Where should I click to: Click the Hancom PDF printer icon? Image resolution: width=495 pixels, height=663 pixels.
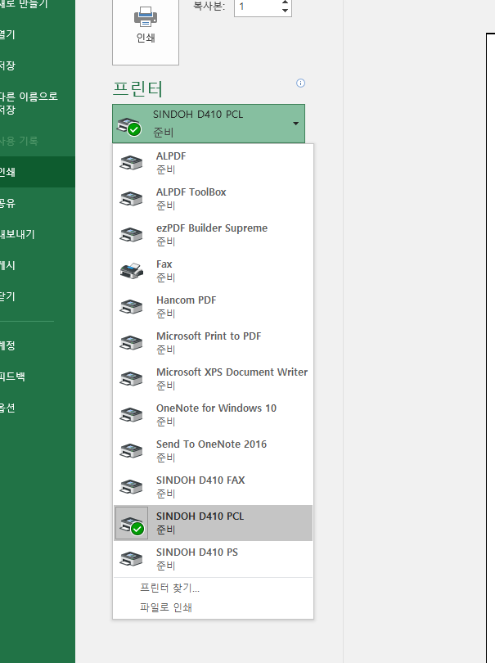[x=131, y=307]
